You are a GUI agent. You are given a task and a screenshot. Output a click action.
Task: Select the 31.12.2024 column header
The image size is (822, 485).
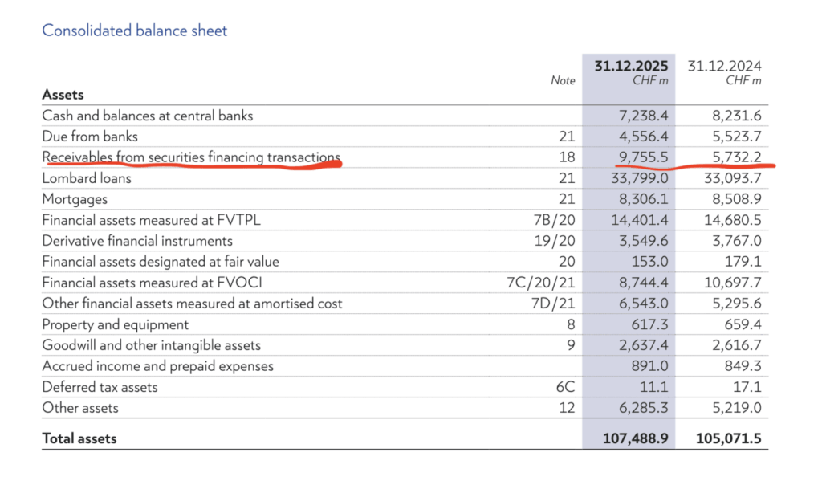click(x=724, y=66)
